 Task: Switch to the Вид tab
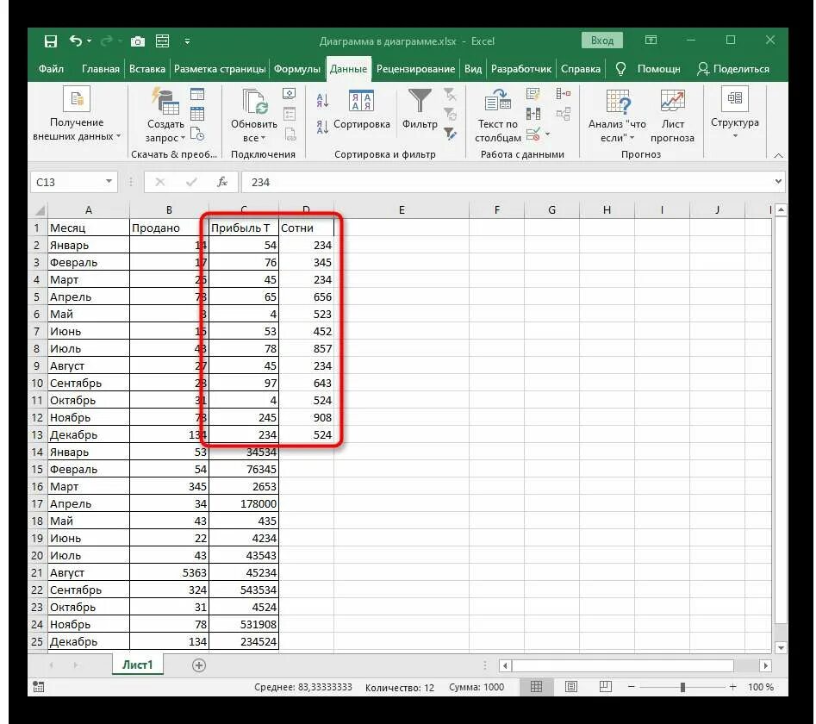tap(472, 69)
